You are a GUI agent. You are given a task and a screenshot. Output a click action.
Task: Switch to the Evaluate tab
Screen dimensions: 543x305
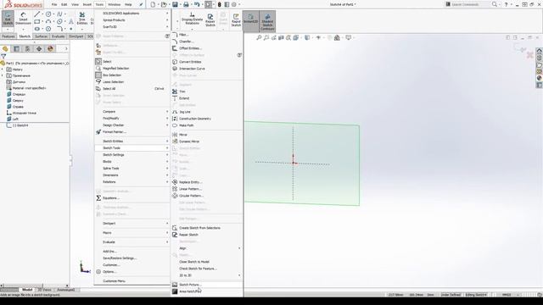[58, 36]
